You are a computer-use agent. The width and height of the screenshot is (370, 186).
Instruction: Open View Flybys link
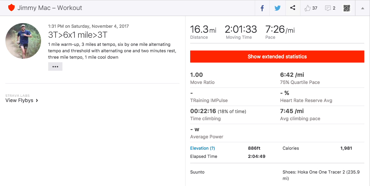click(x=19, y=100)
